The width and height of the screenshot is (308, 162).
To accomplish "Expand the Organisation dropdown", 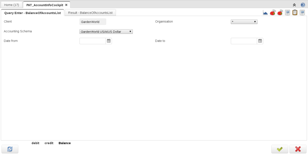I will [244, 22].
